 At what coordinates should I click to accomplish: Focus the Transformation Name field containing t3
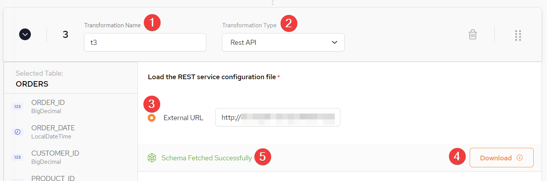[145, 42]
